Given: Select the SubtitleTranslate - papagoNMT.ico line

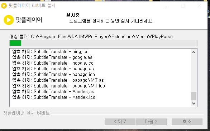Looking at the screenshot, I should [58, 86].
